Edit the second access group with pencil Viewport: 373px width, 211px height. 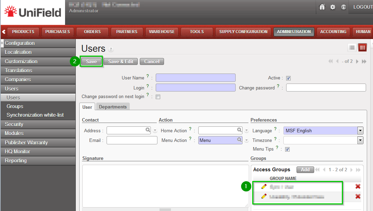pos(264,196)
